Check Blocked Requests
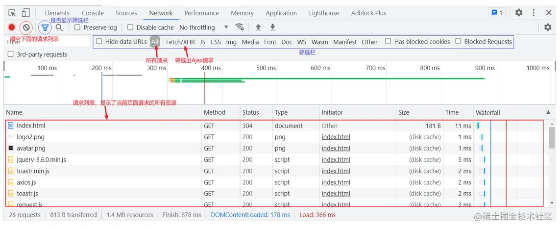The image size is (560, 229). click(458, 42)
